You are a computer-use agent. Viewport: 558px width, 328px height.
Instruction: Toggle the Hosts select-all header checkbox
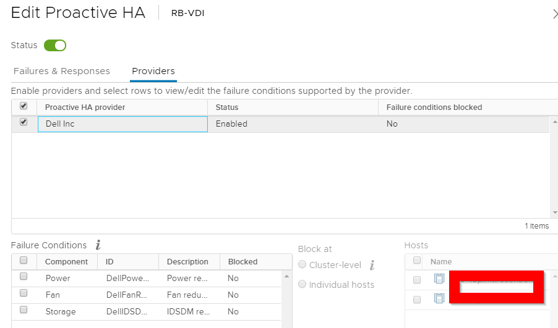(417, 260)
